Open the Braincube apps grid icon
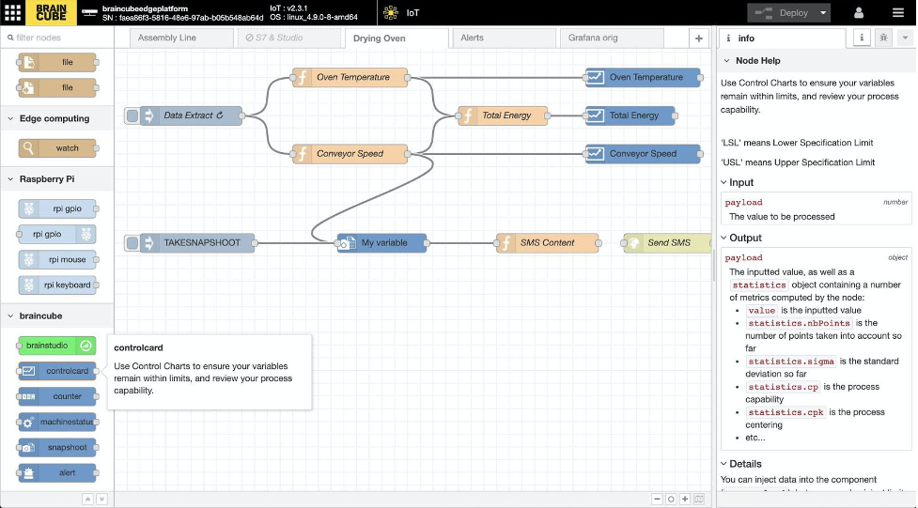Viewport: 918px width, 508px height. click(13, 13)
